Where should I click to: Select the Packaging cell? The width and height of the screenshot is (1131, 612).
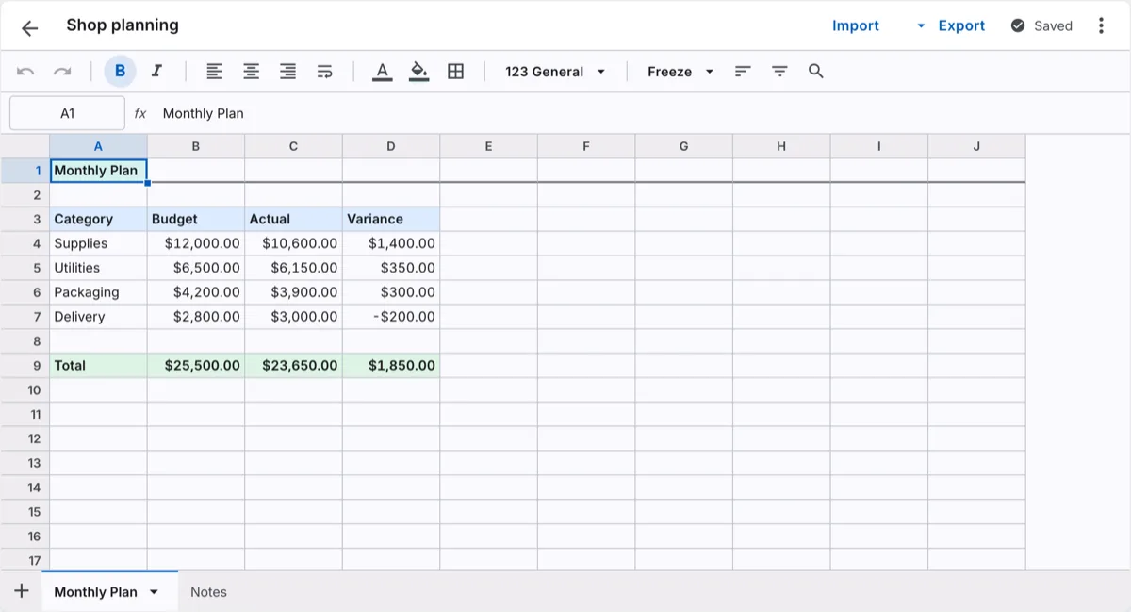tap(98, 292)
